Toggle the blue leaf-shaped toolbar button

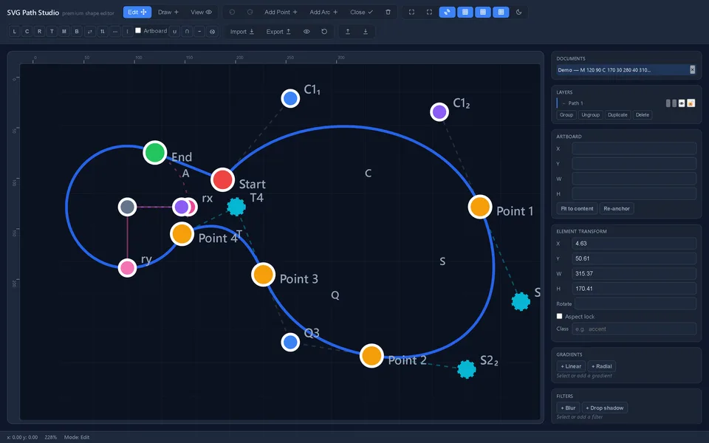447,13
